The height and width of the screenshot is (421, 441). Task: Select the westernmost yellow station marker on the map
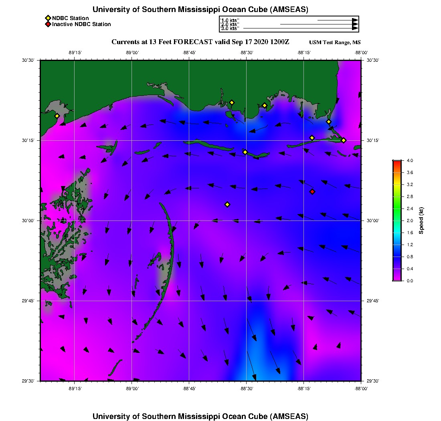pos(57,116)
